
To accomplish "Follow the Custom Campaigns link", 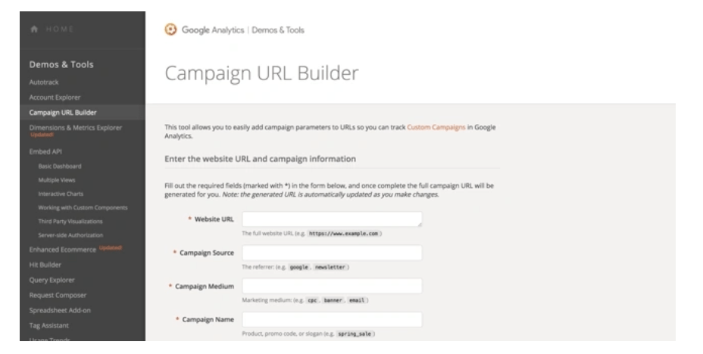I will (436, 128).
